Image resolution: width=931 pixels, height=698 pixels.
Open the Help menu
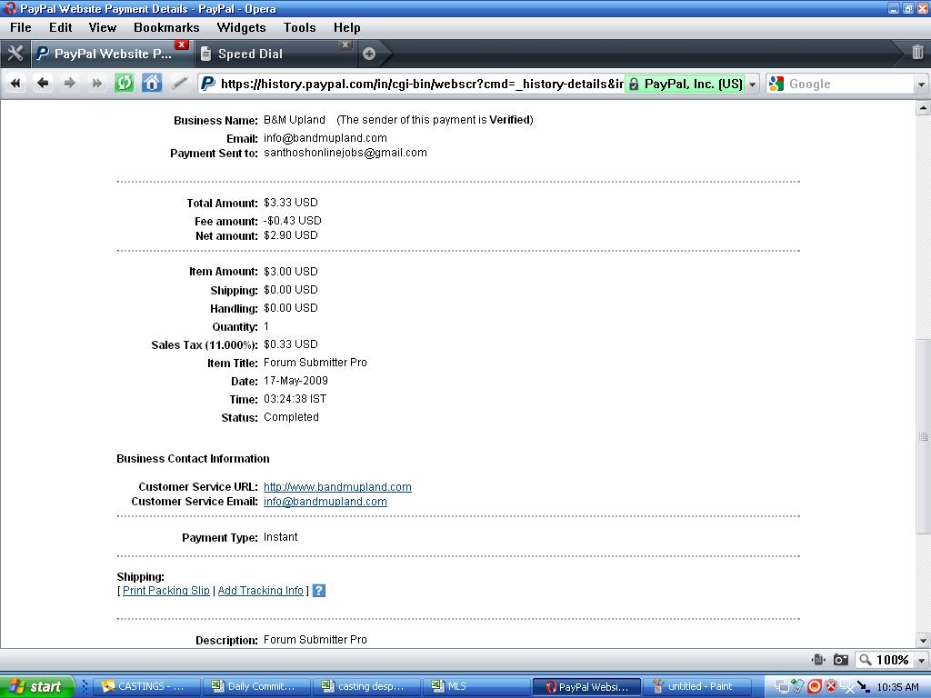(x=346, y=27)
